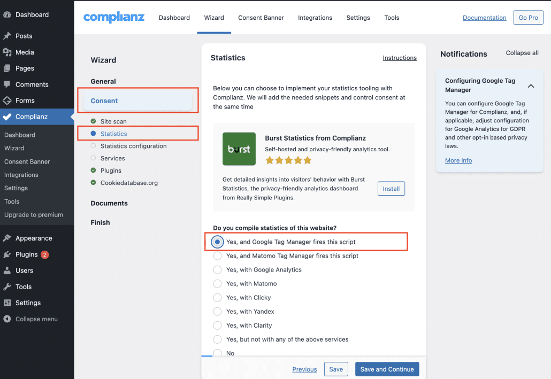The image size is (551, 379).
Task: Open the Settings top tab
Action: (x=358, y=18)
